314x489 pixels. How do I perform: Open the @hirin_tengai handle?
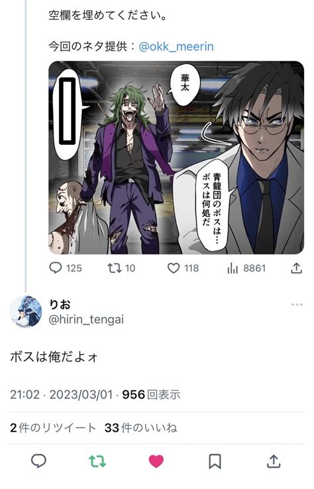click(86, 320)
